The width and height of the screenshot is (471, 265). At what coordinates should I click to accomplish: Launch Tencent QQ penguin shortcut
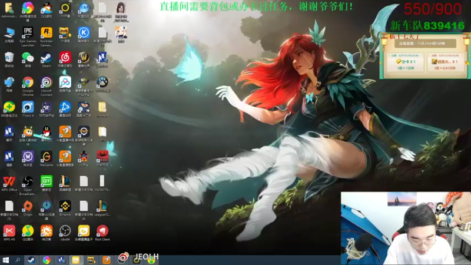[47, 134]
